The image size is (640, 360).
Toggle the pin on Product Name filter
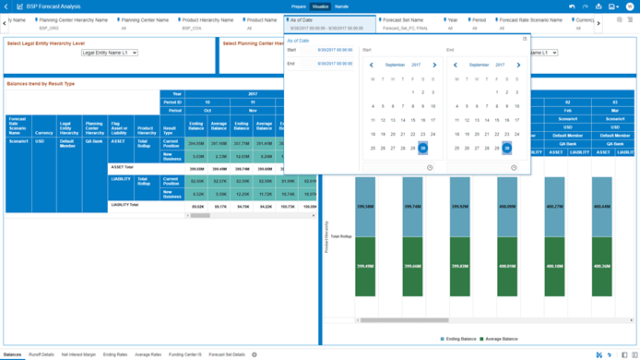244,19
